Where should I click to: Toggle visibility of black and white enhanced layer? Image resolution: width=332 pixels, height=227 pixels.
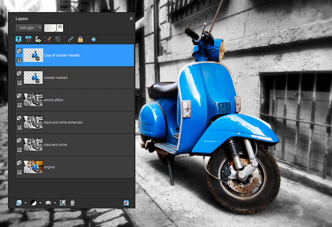tap(19, 127)
